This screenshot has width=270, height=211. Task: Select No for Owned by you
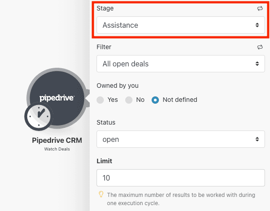pyautogui.click(x=129, y=100)
